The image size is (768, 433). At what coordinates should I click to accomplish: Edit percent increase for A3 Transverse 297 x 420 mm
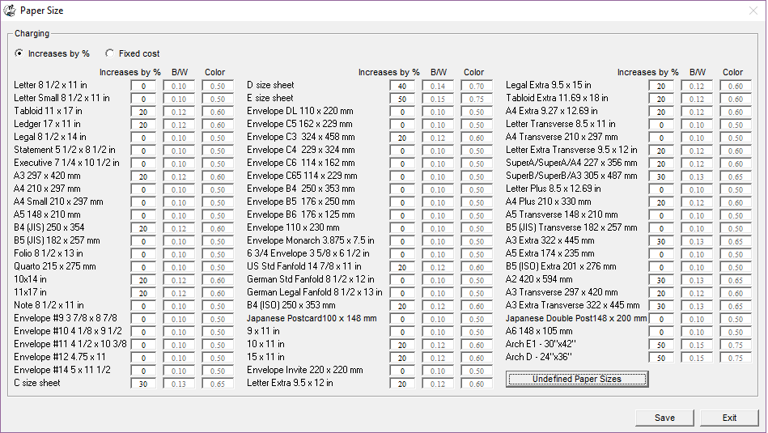(661, 293)
